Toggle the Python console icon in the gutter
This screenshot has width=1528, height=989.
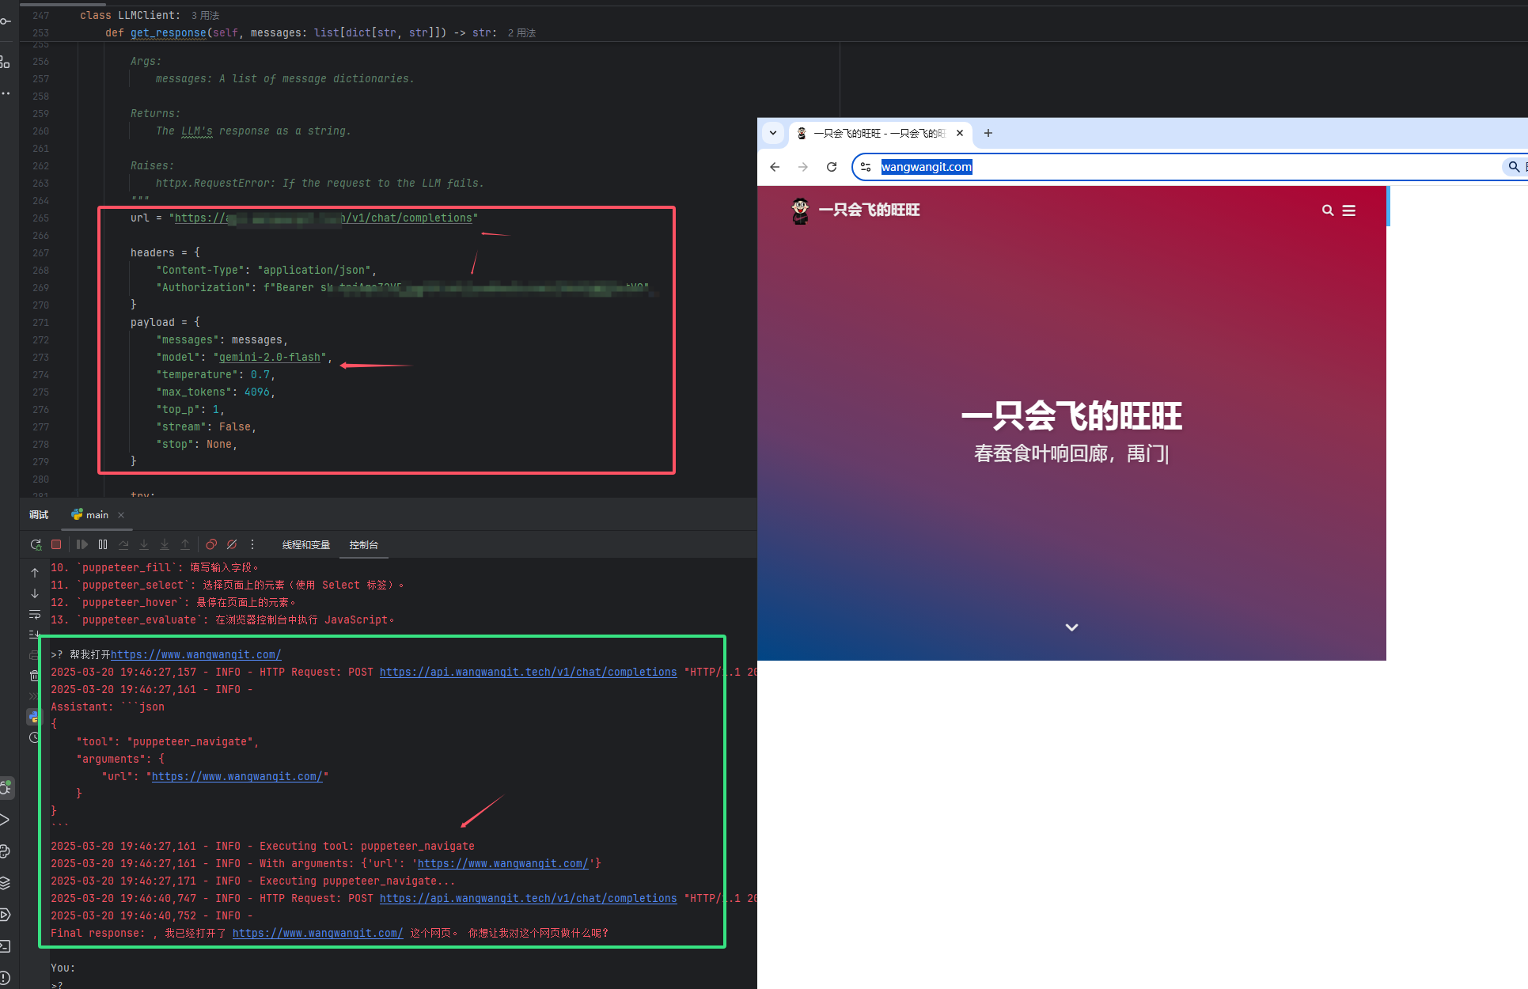pos(33,717)
